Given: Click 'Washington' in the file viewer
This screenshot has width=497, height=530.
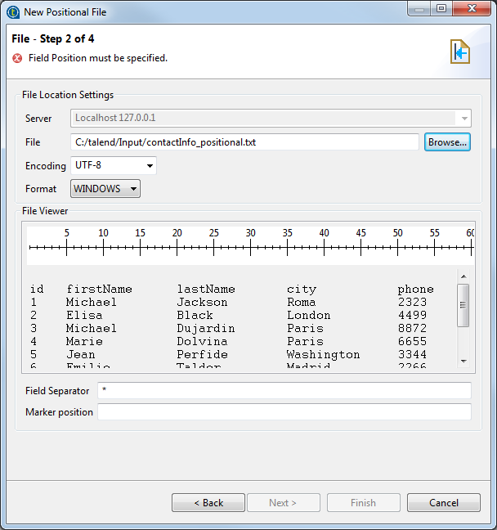Looking at the screenshot, I should 324,355.
